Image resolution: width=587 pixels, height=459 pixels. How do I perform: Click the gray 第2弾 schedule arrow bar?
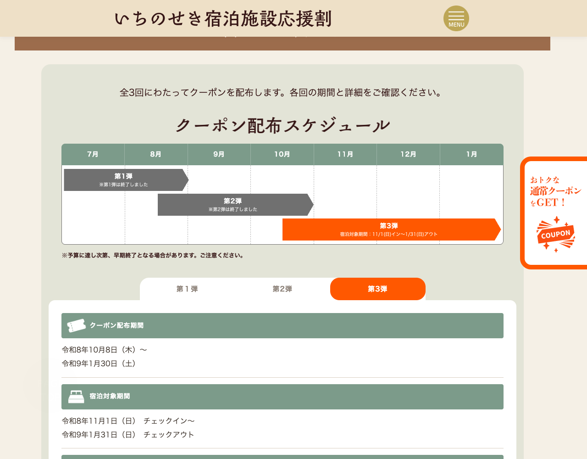tap(236, 205)
